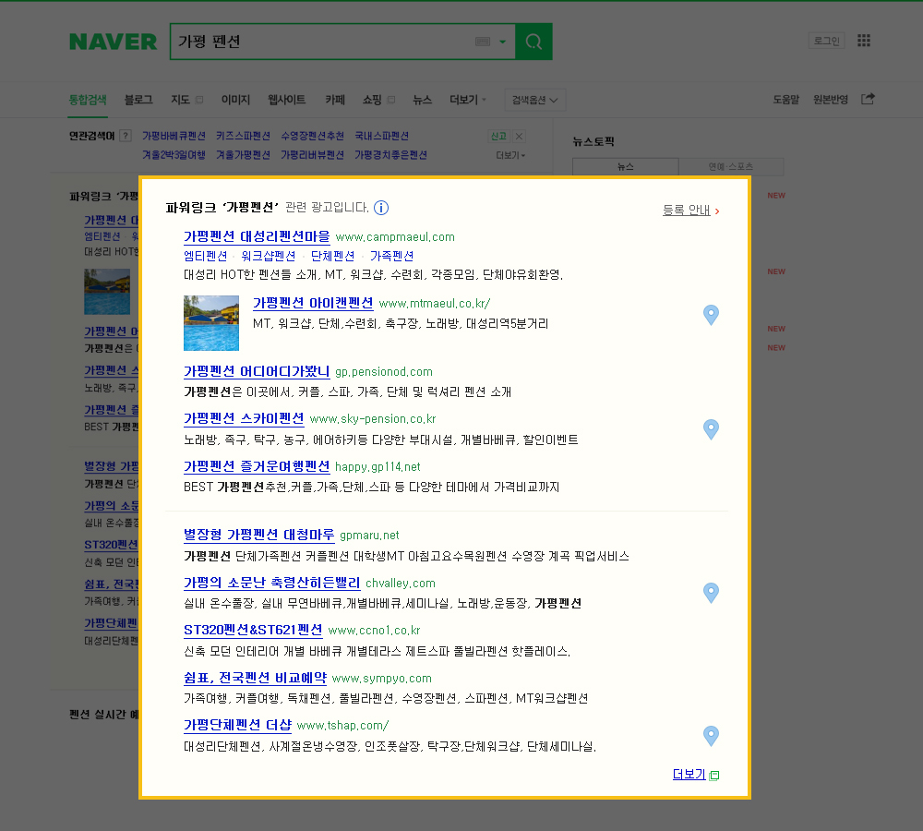923x831 pixels.
Task: Click the 엠티펜션 sublink
Action: click(x=205, y=256)
